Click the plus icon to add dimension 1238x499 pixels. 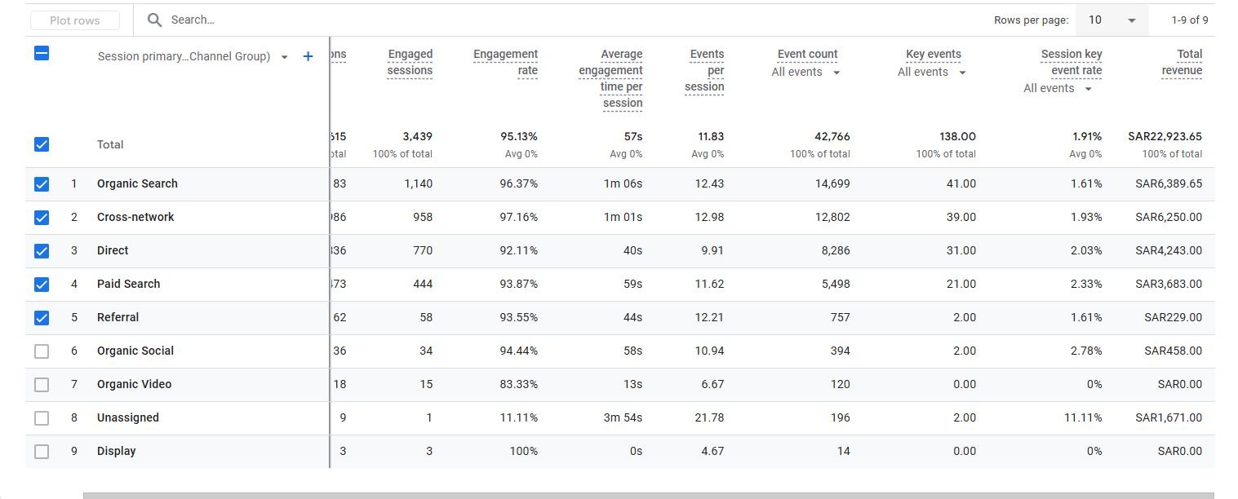point(308,56)
